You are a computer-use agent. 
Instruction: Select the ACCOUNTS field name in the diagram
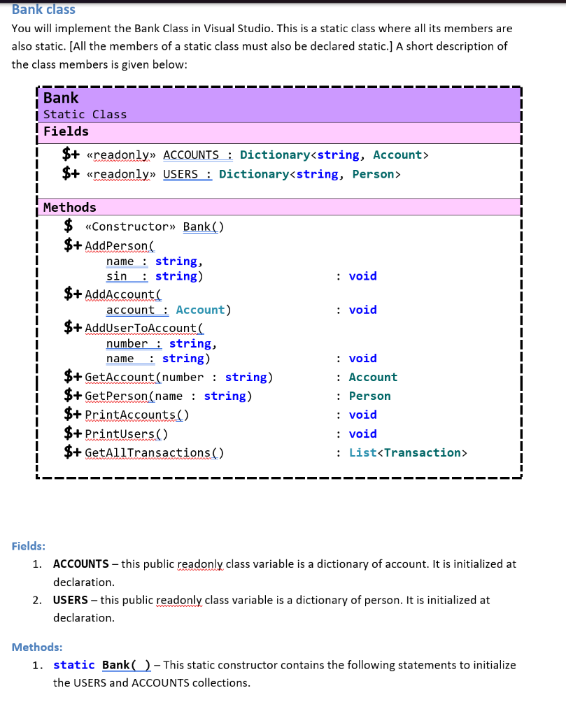coord(191,155)
